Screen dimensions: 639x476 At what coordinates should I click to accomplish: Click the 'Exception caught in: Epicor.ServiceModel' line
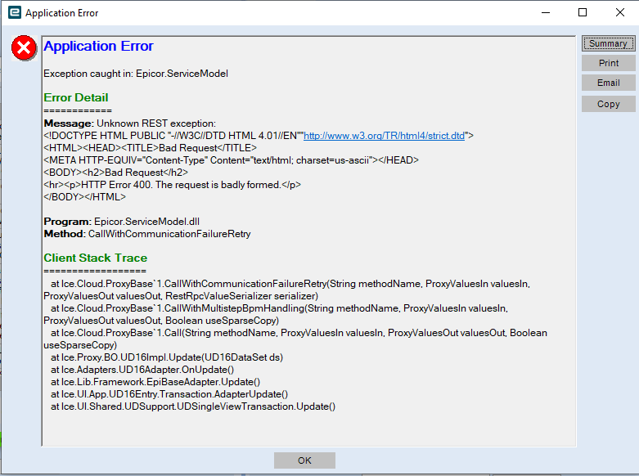coord(136,74)
